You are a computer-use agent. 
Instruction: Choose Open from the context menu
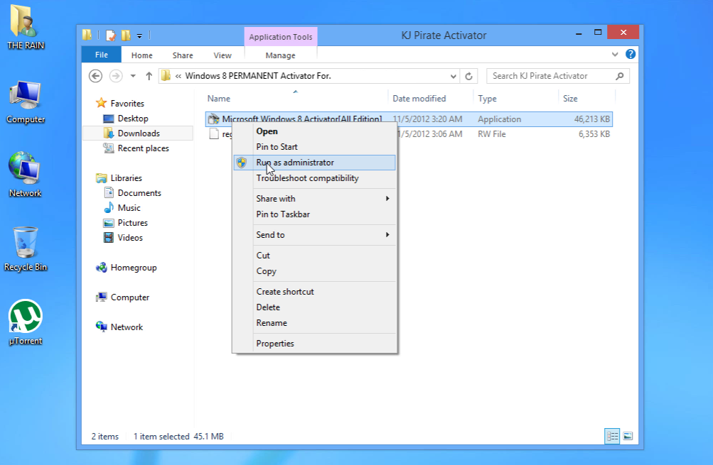(315, 131)
